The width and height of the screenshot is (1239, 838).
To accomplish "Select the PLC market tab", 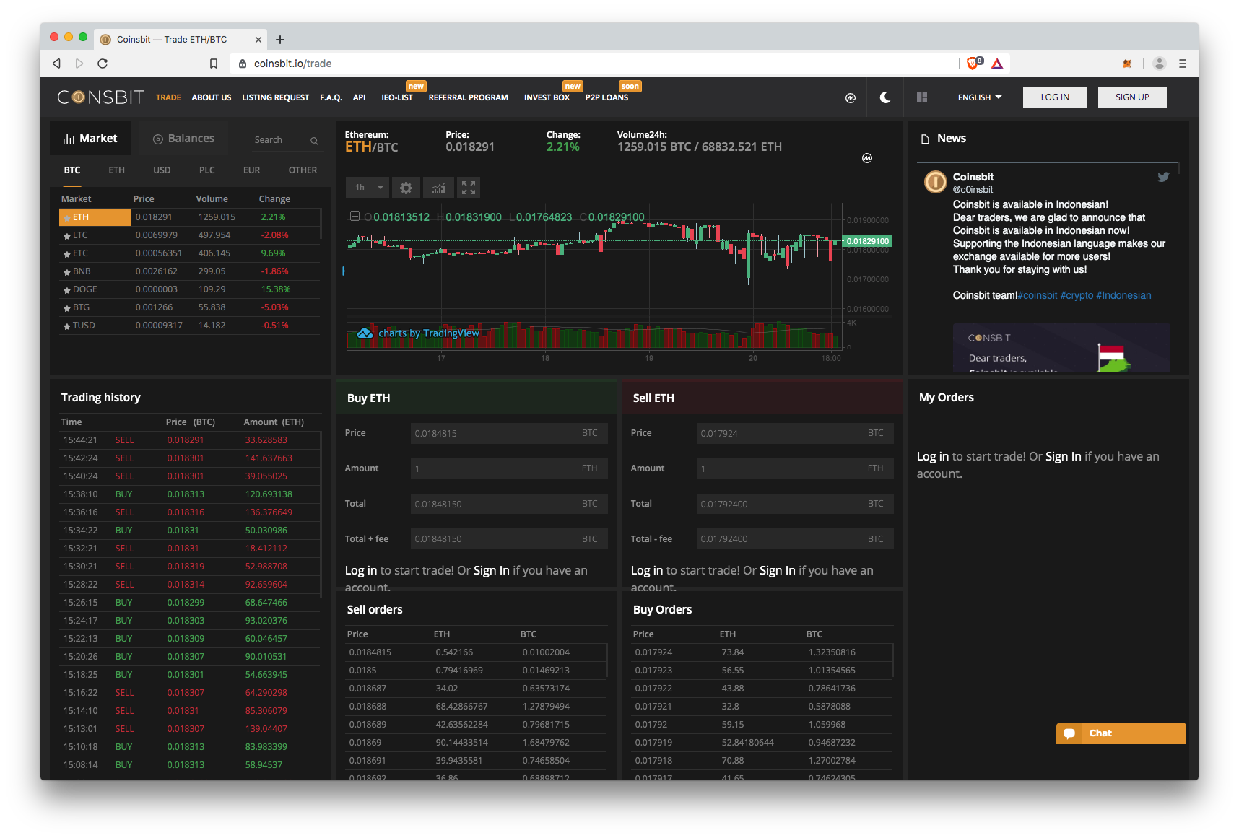I will tap(207, 170).
